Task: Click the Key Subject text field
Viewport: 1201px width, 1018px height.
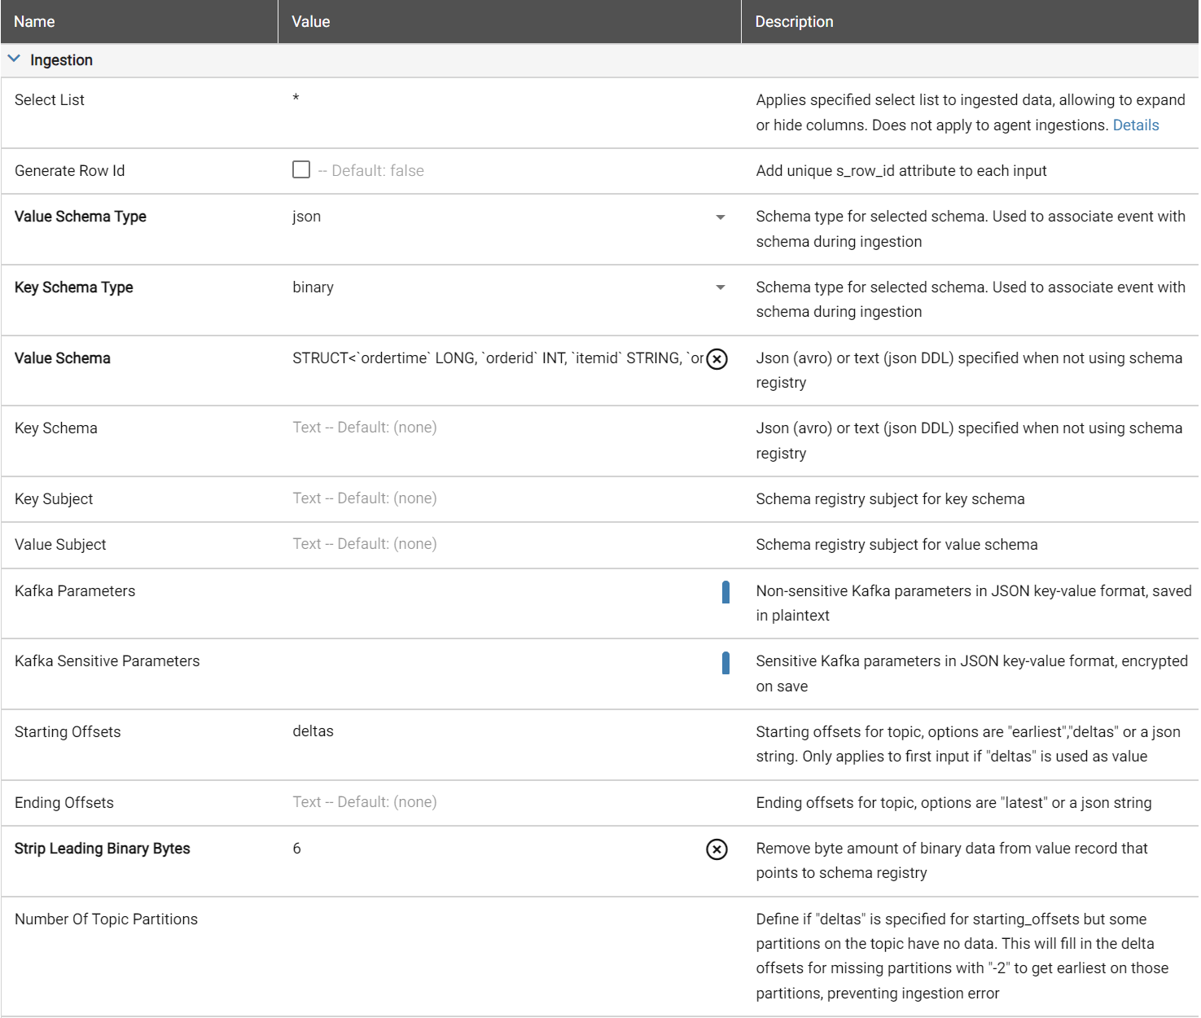Action: 510,498
